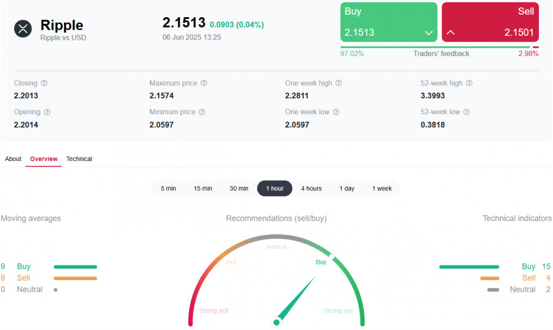Click the red Sell 2.1501 button
Viewport: 553px width, 330px height.
tap(490, 22)
